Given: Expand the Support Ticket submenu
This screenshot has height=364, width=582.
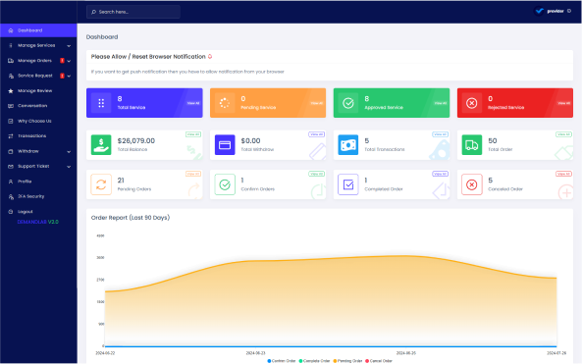Looking at the screenshot, I should tap(38, 166).
